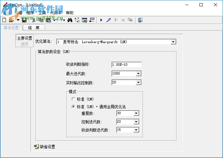Open the 文件 menu

tap(7, 13)
